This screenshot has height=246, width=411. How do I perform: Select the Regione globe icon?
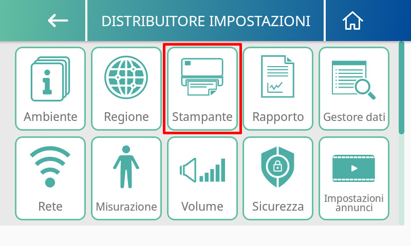[x=126, y=77]
